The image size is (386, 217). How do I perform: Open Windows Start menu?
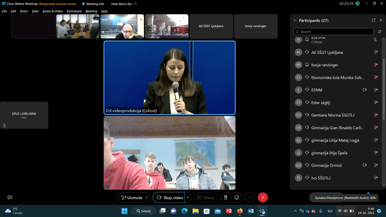pos(124,211)
